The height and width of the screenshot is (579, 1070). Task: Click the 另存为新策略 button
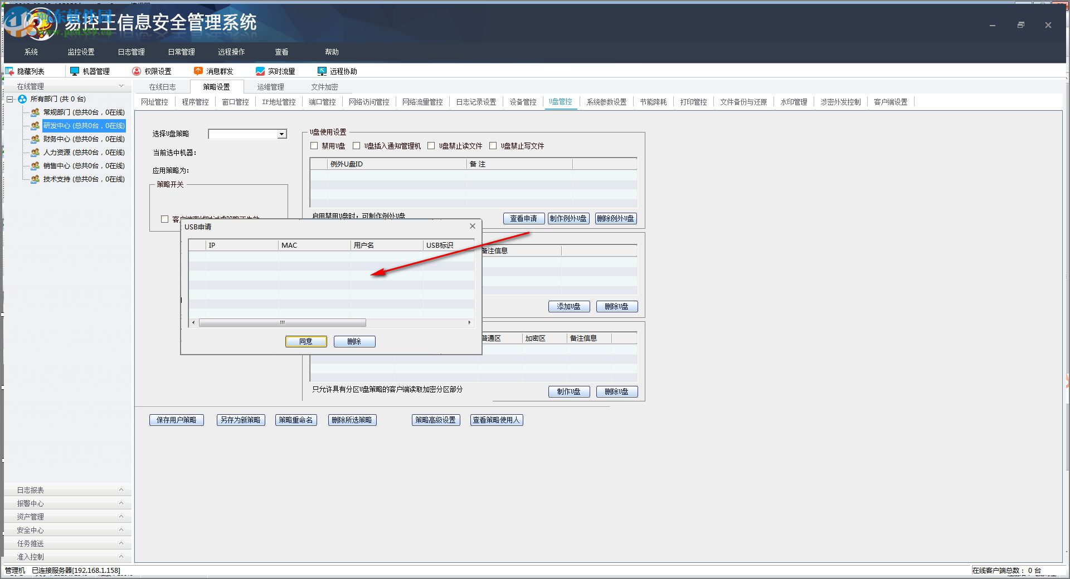241,420
